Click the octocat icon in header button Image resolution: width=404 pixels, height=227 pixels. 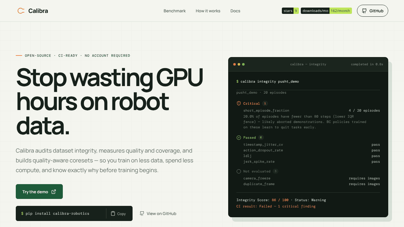tap(365, 11)
